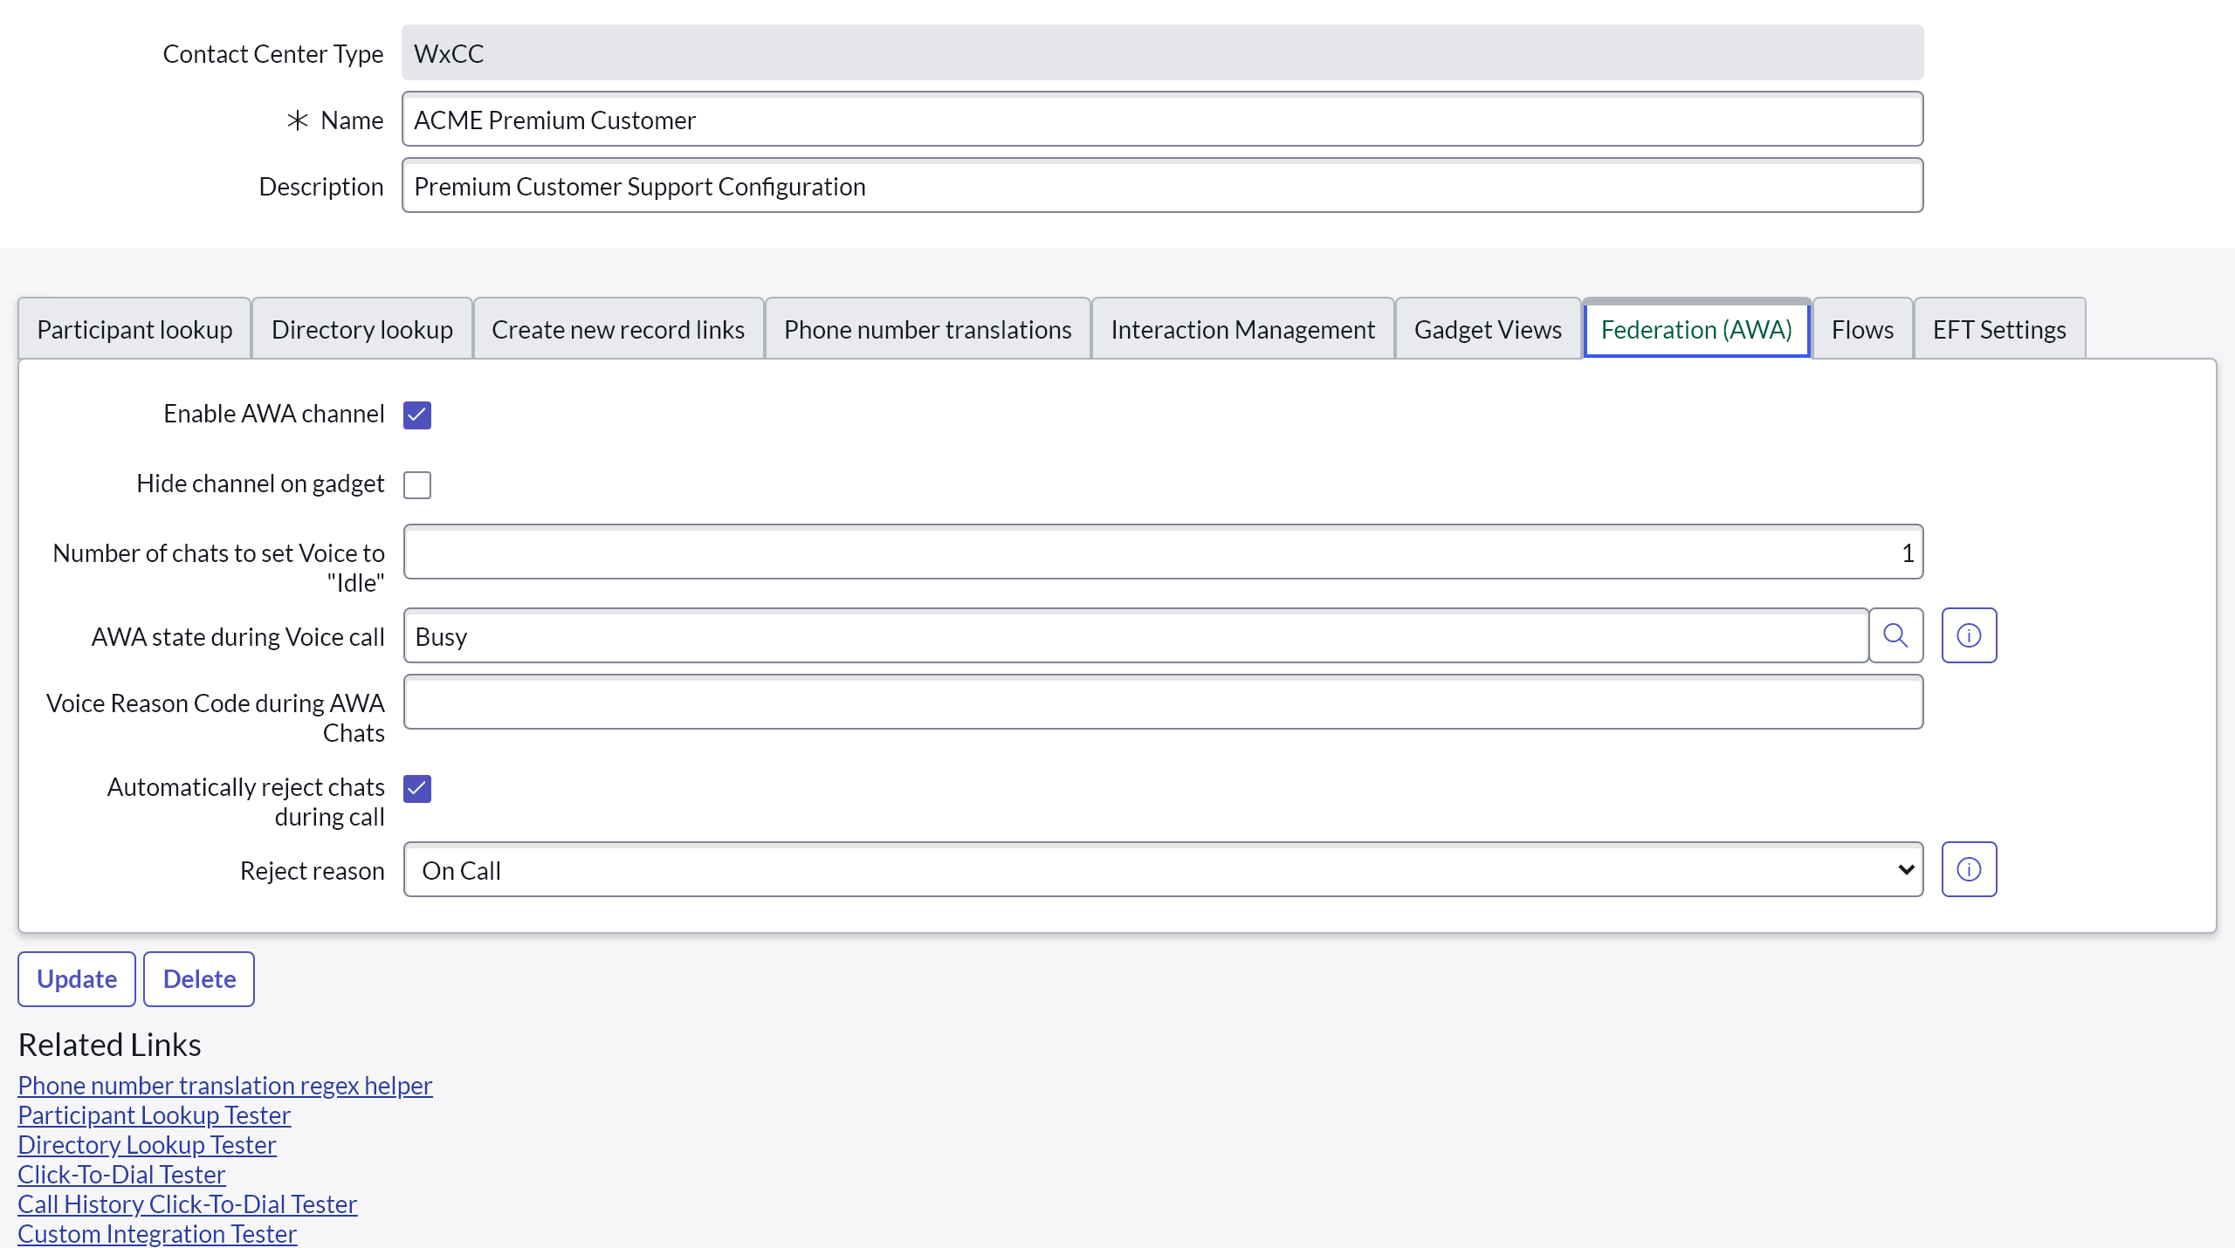Open the Reject reason dropdown
Screen dimensions: 2235x1248
click(x=1163, y=869)
